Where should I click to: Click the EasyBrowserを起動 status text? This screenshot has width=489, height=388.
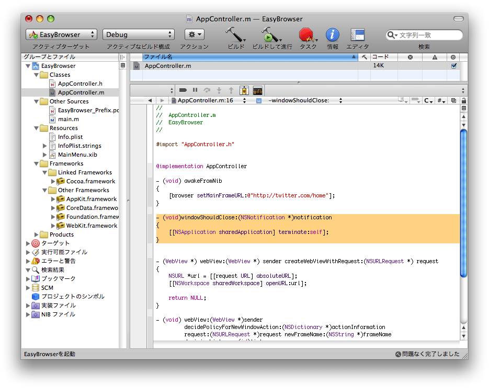[50, 354]
